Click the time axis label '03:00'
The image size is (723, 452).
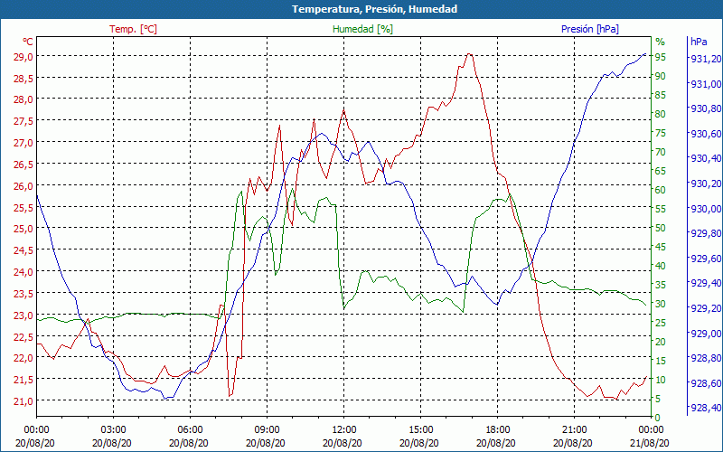(113, 431)
